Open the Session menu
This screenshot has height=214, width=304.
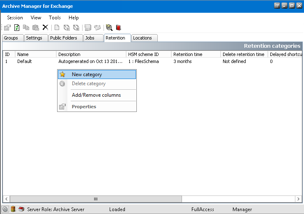click(15, 18)
